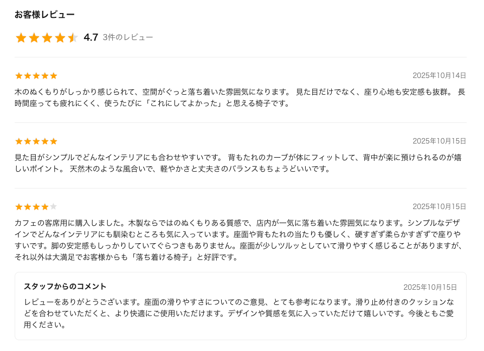Click the "スタッフからのコメント" heading
Screen dimensions: 484x351
[x=65, y=287]
